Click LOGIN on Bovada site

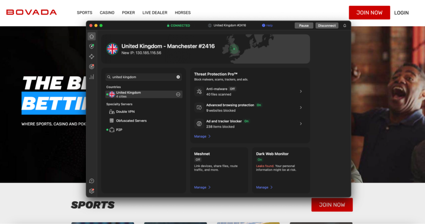point(401,13)
